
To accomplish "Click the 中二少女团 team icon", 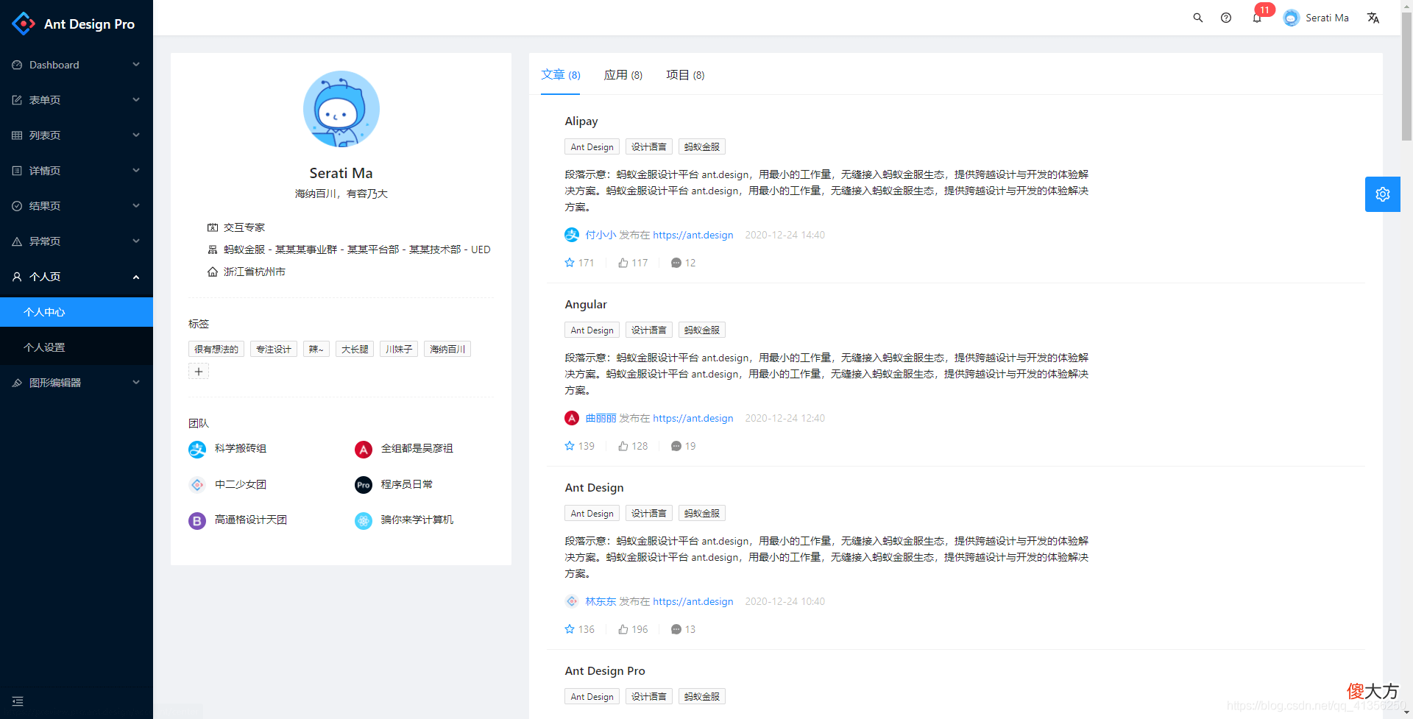I will [197, 485].
